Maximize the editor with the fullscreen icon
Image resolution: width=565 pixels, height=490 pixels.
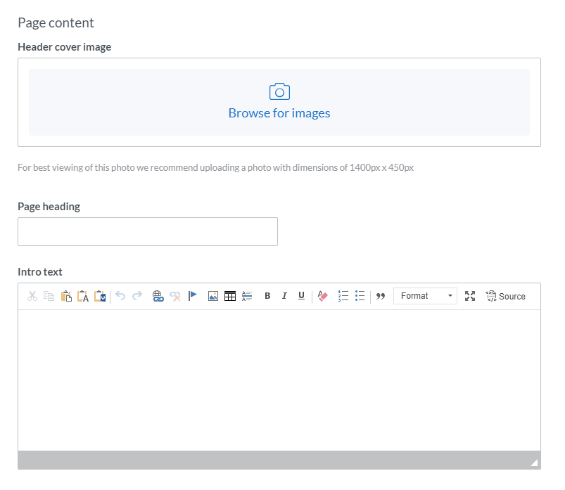point(470,296)
